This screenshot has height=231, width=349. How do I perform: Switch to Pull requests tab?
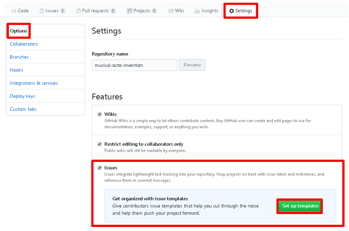[96, 11]
